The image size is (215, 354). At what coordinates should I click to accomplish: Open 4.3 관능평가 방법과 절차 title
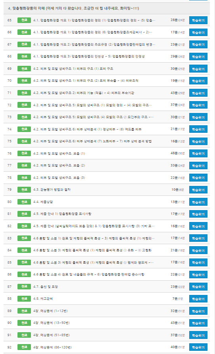click(x=52, y=189)
